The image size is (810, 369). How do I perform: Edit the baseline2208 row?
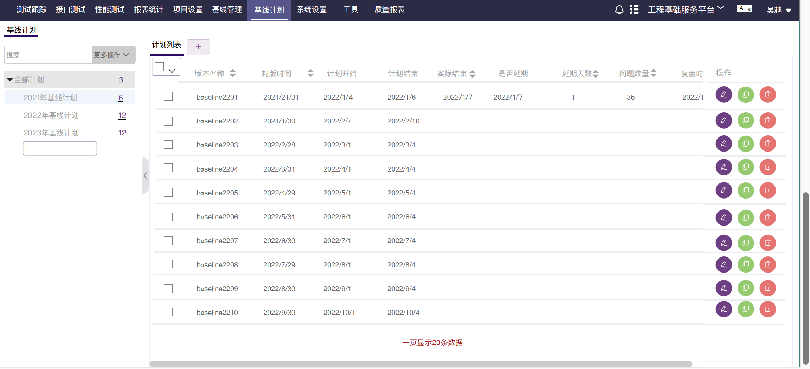[724, 264]
